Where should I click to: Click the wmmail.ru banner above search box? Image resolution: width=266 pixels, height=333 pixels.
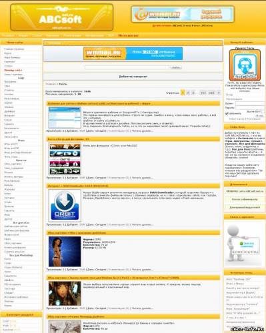(133, 53)
